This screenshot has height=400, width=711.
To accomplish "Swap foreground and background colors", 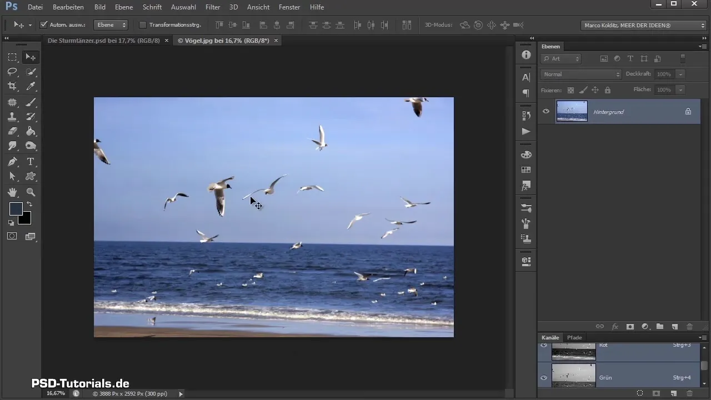I will 29,204.
